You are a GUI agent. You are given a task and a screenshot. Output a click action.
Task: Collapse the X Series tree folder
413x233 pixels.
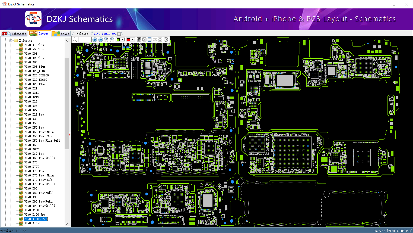click(x=11, y=41)
